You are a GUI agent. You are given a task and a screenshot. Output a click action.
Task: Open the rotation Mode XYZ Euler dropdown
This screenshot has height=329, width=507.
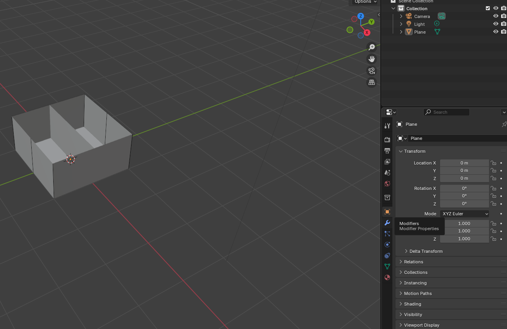[465, 214]
